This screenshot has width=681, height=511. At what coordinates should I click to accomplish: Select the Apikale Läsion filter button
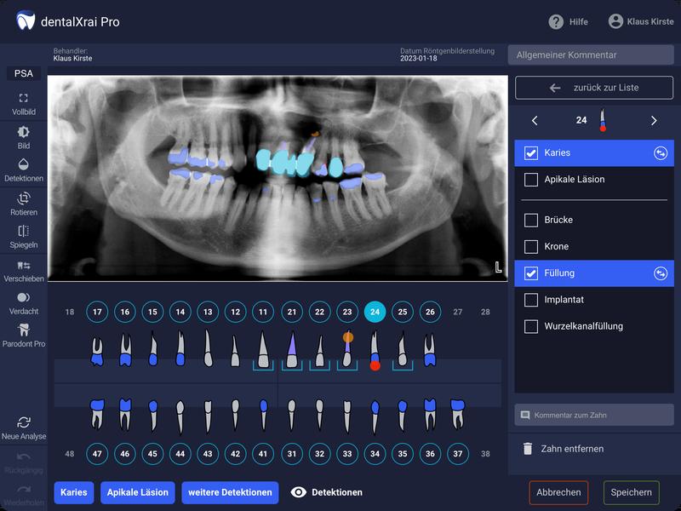(x=137, y=492)
